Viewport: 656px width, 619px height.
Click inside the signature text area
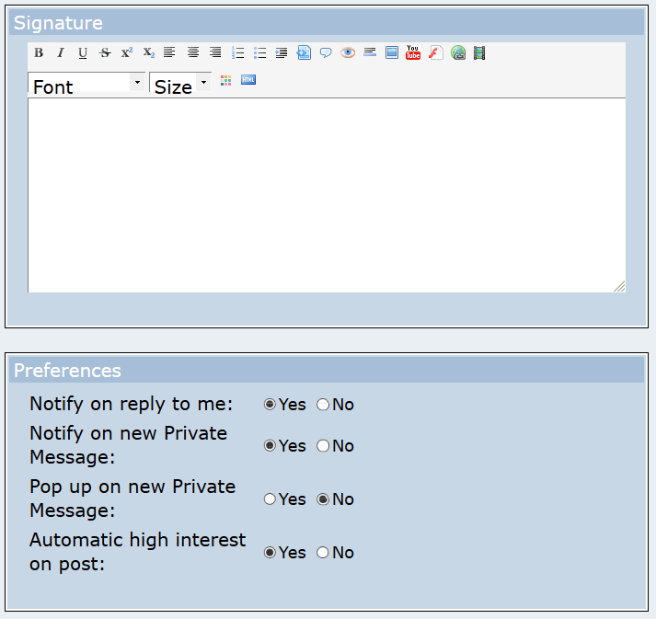coord(327,195)
